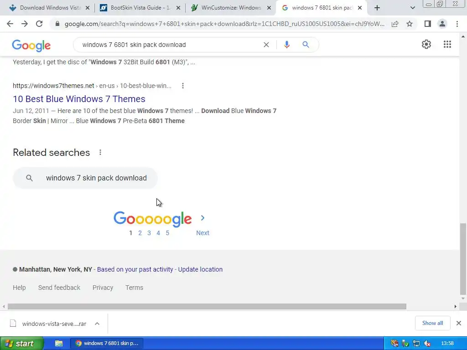Open the tab search dropdown arrow
Screen dimensions: 467x350
(x=412, y=8)
